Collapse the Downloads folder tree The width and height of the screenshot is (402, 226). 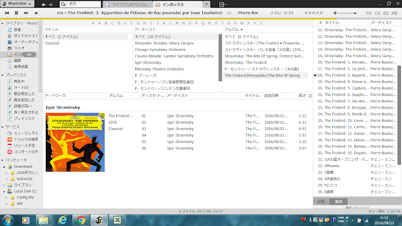coord(4,166)
